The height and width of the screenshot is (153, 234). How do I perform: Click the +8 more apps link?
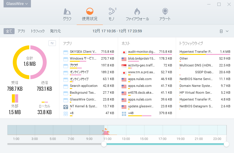click(x=72, y=113)
